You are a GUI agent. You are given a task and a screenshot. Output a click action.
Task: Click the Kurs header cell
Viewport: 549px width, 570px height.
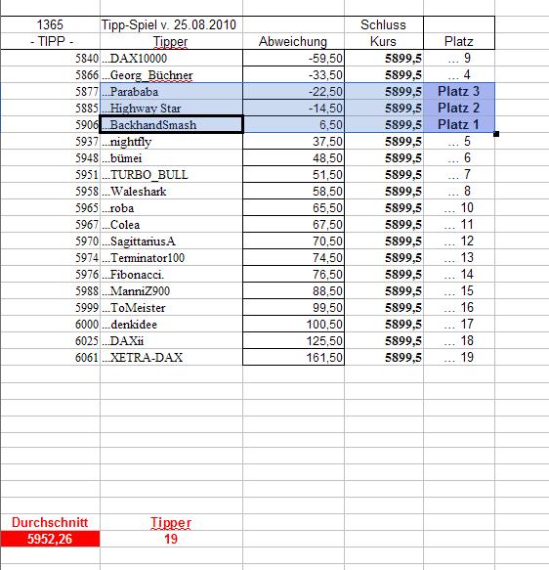[x=384, y=41]
